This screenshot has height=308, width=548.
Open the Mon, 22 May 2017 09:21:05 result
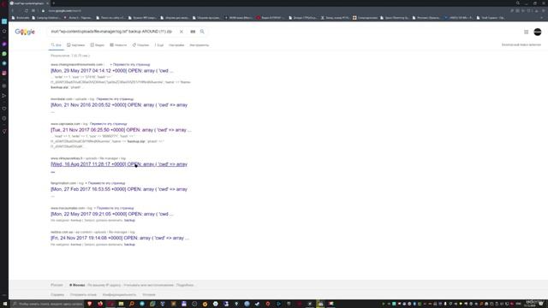[112, 214]
